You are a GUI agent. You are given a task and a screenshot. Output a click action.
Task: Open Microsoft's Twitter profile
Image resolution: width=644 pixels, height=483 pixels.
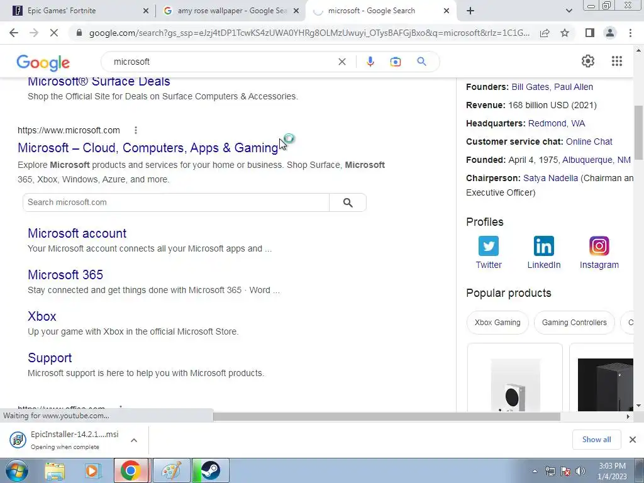[x=488, y=252]
